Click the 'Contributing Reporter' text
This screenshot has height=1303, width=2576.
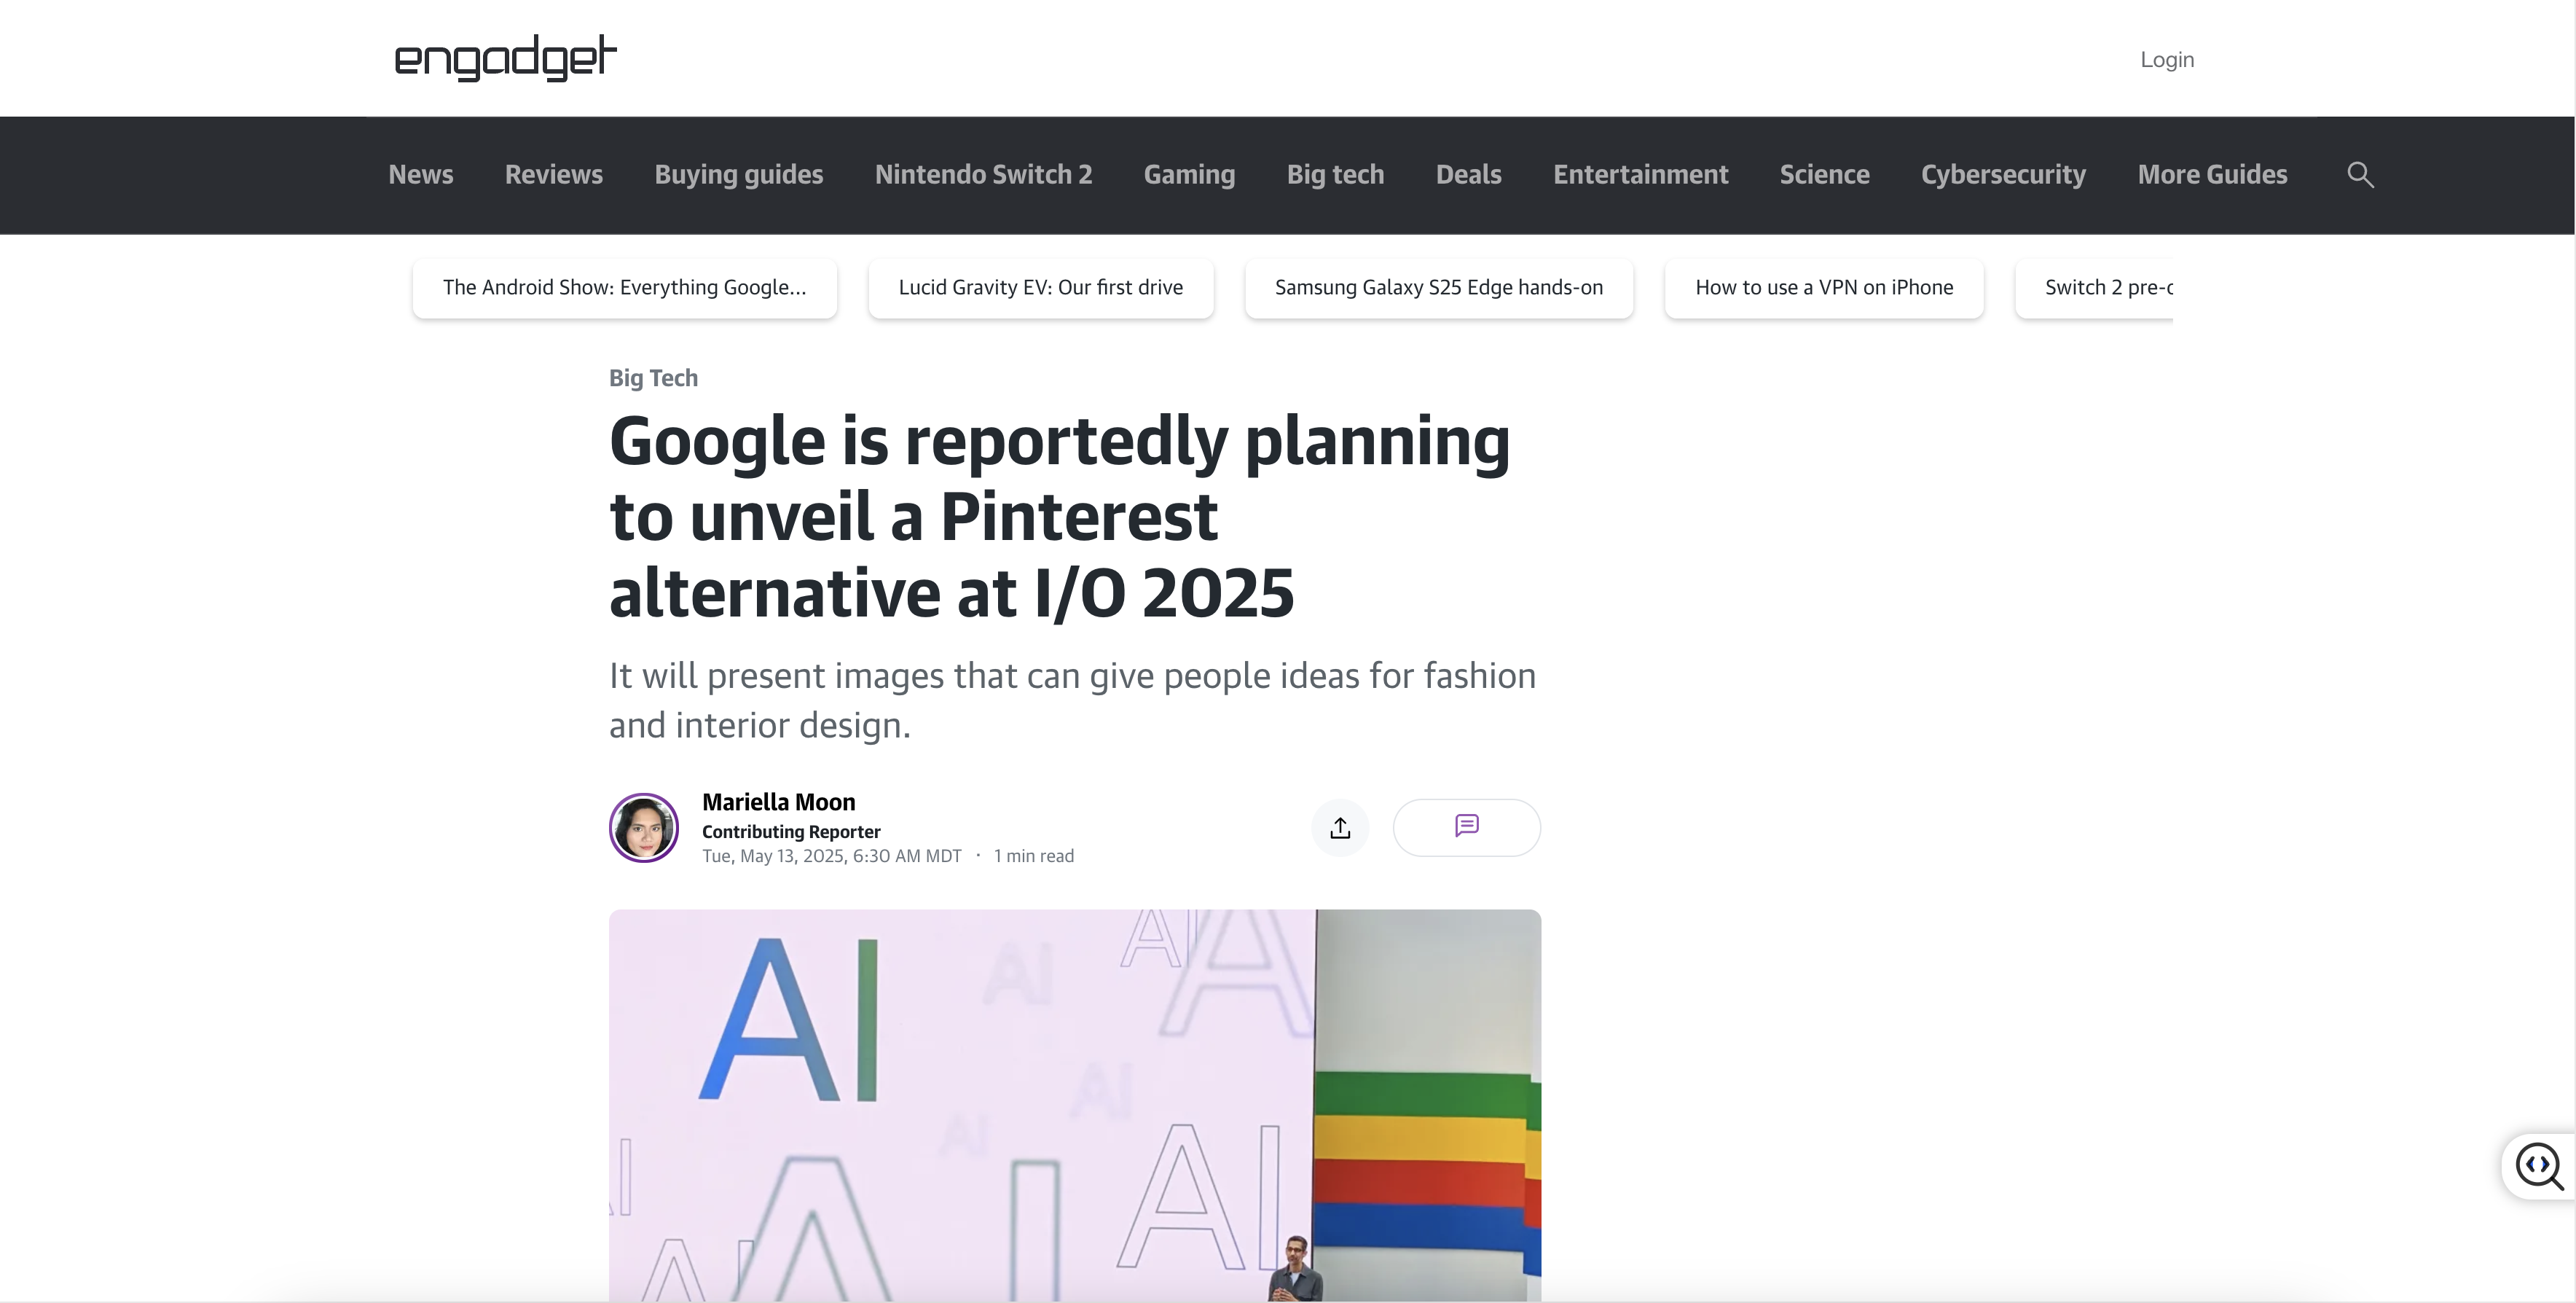coord(791,832)
